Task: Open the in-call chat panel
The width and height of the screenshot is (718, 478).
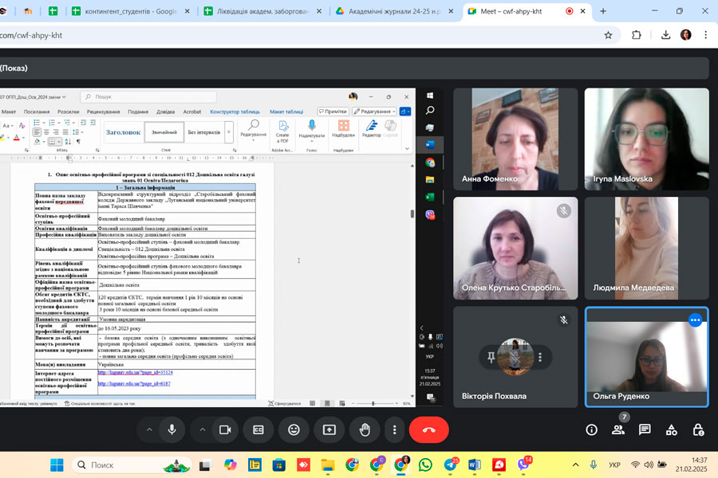Action: pyautogui.click(x=645, y=430)
